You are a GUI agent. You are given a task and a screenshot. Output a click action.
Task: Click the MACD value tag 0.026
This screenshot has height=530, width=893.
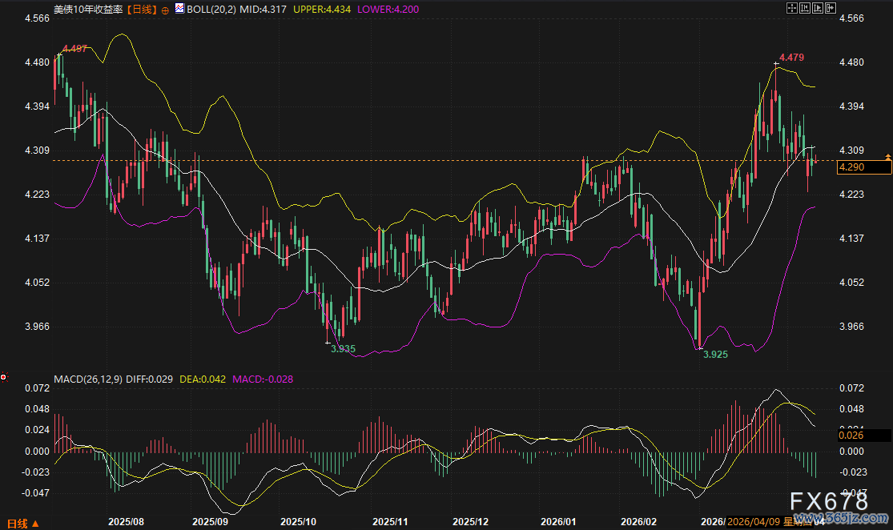pyautogui.click(x=864, y=436)
